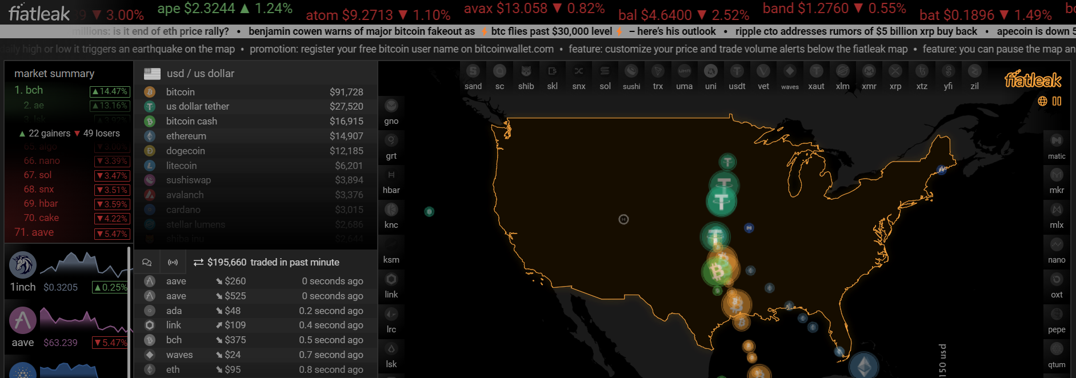Screen dimensions: 1076x378
Task: Click the bch $375 trade row
Action: click(x=255, y=340)
